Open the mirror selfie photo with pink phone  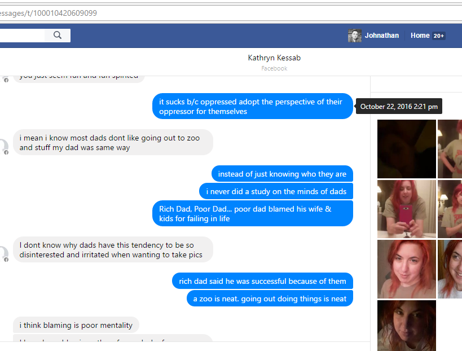click(406, 209)
